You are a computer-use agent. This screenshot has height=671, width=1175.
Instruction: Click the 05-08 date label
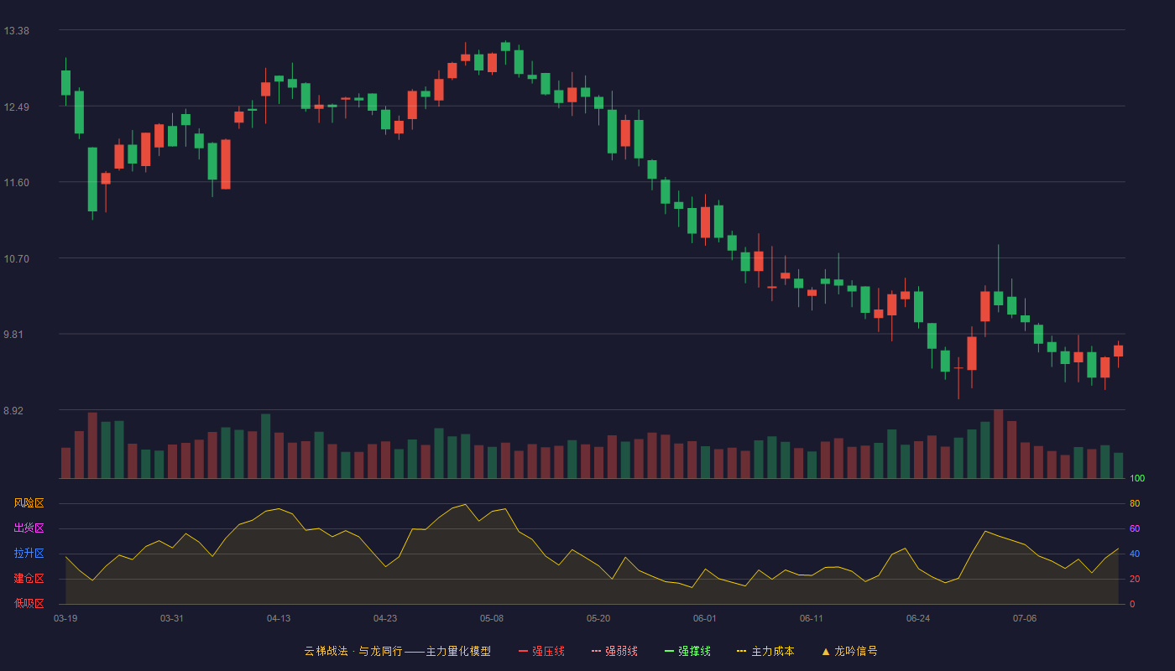492,618
